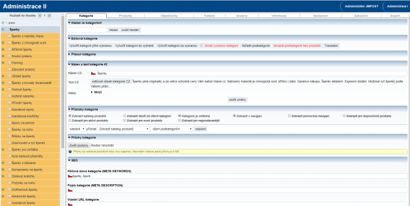Toggle Zobrazit v navigaci checkbox

coord(235,116)
